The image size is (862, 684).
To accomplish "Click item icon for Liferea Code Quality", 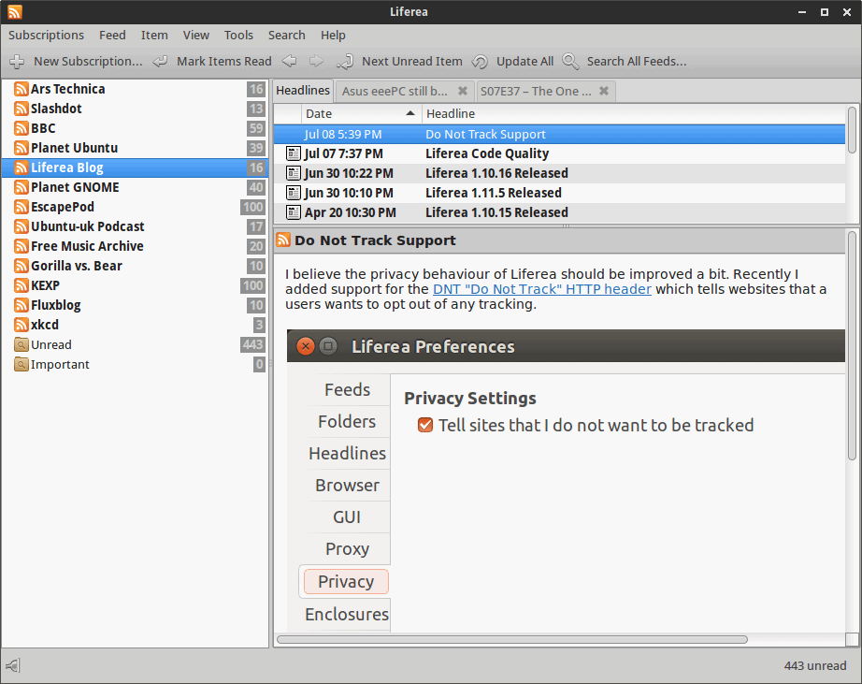I will click(x=294, y=154).
